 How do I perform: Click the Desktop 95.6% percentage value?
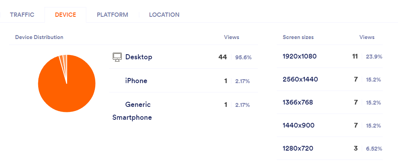point(243,57)
